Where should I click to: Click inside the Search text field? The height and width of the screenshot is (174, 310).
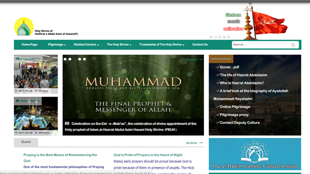(261, 45)
